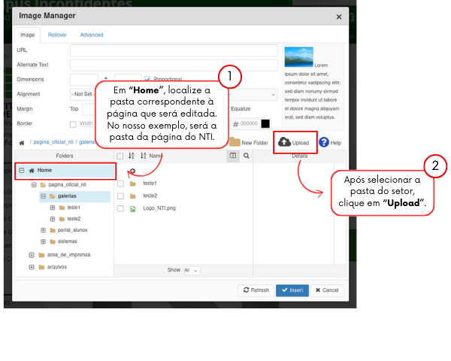Screen dimensions: 451x361
Task: Tick the checkbox beside the teste1 folder
Action: [120, 184]
